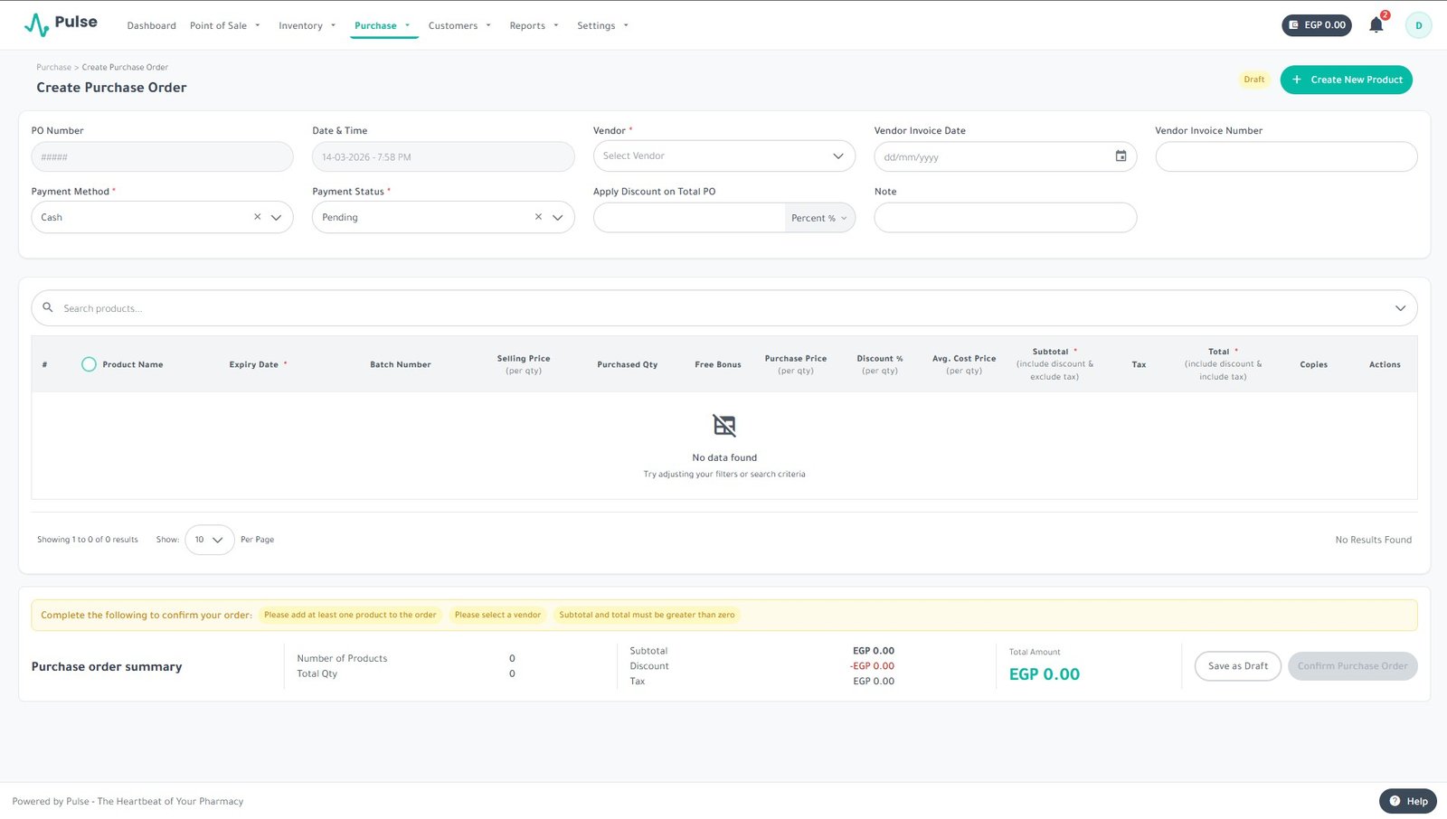Clear the Cash payment method selection
Screen dimensions: 1447x819
258,217
